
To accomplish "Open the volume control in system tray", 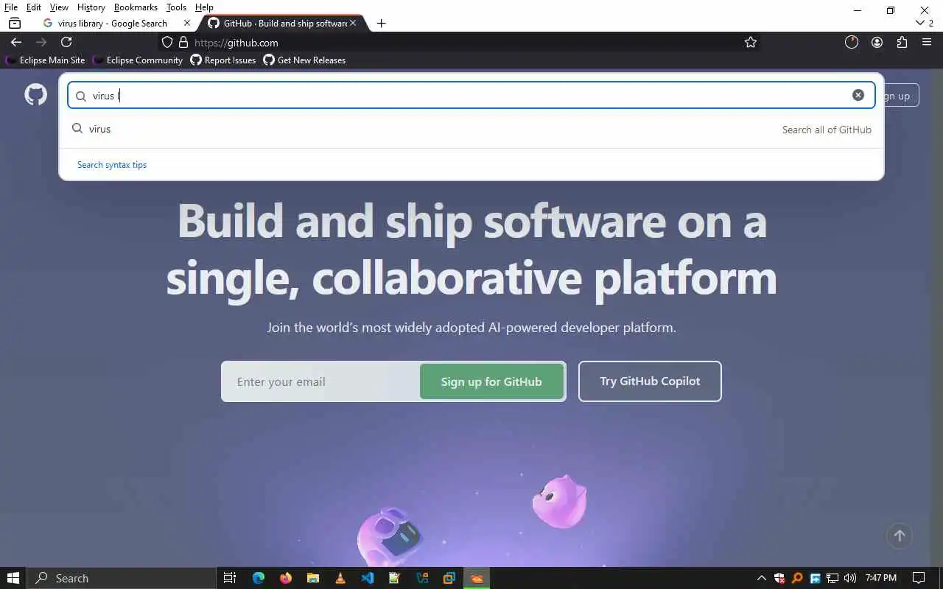I will pos(850,578).
